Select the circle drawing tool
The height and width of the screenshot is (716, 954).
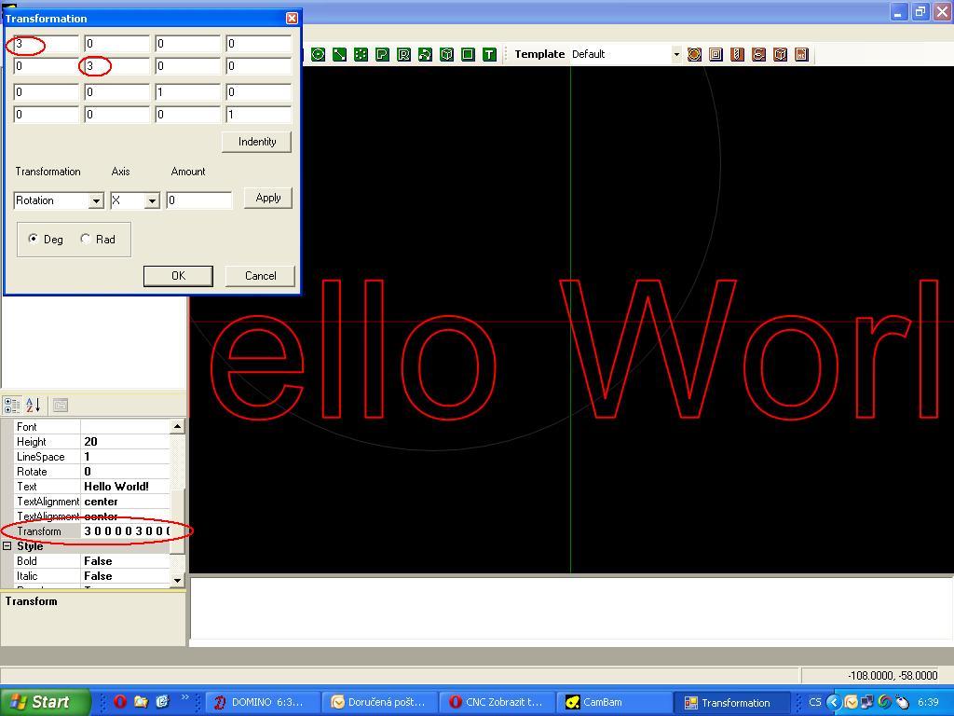pyautogui.click(x=318, y=54)
